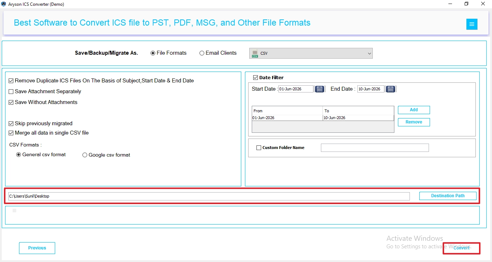Viewport: 492px width, 262px height.
Task: Minimize the Aryson ICS Converter window
Action: pyautogui.click(x=450, y=4)
